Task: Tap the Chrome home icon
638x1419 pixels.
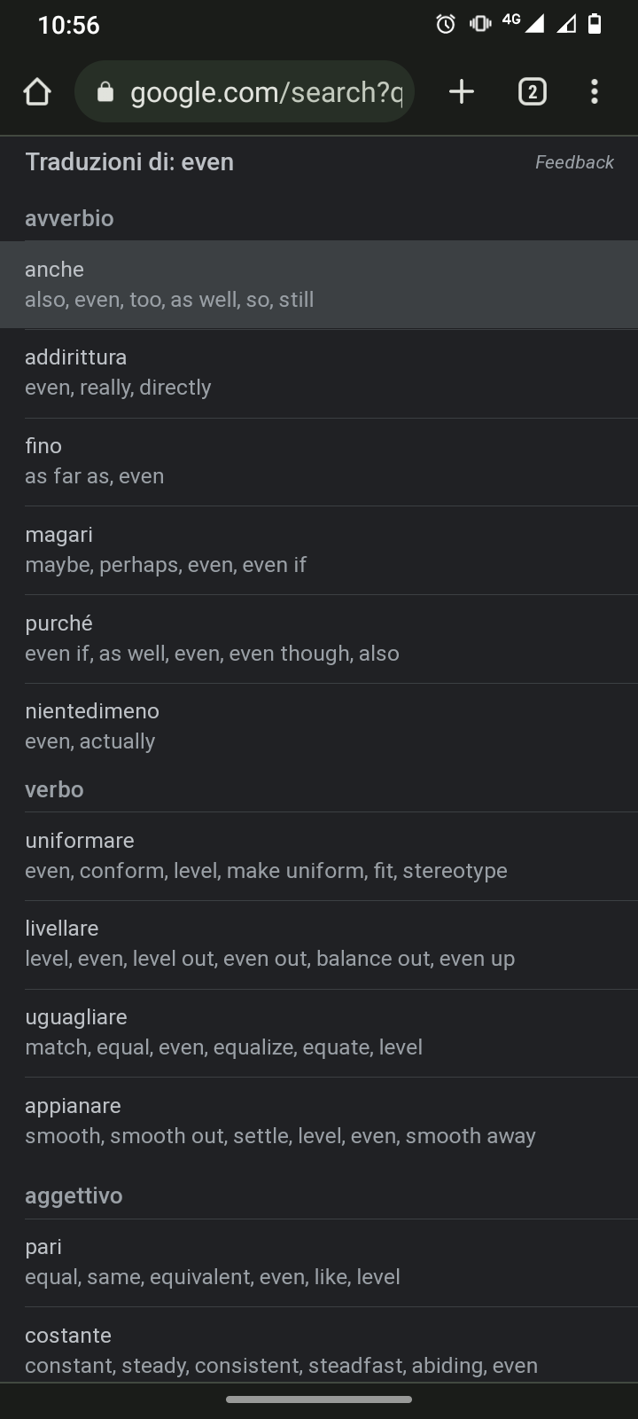Action: [37, 91]
